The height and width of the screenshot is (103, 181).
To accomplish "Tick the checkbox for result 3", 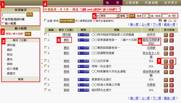I will [x=46, y=47].
